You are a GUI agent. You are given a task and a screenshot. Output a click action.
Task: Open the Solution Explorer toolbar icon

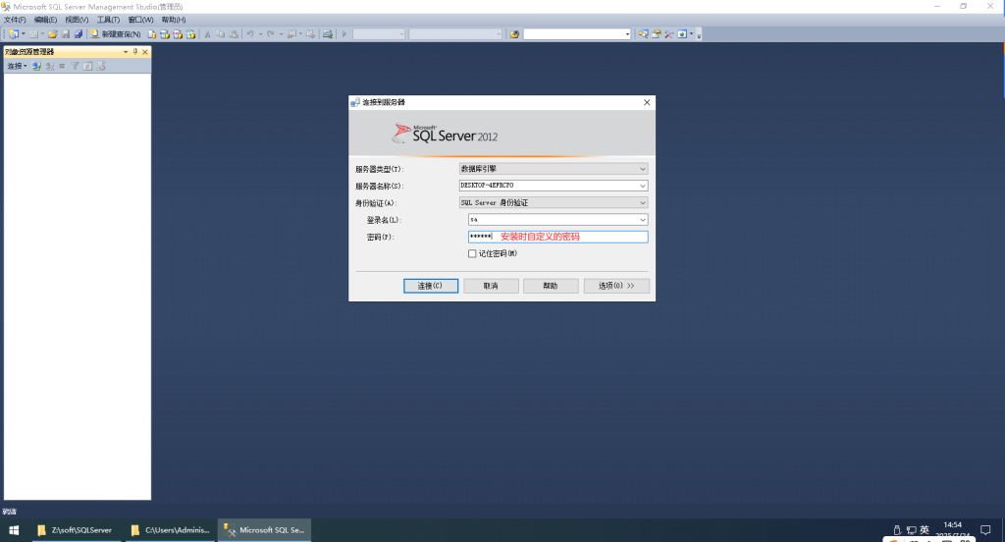point(643,34)
